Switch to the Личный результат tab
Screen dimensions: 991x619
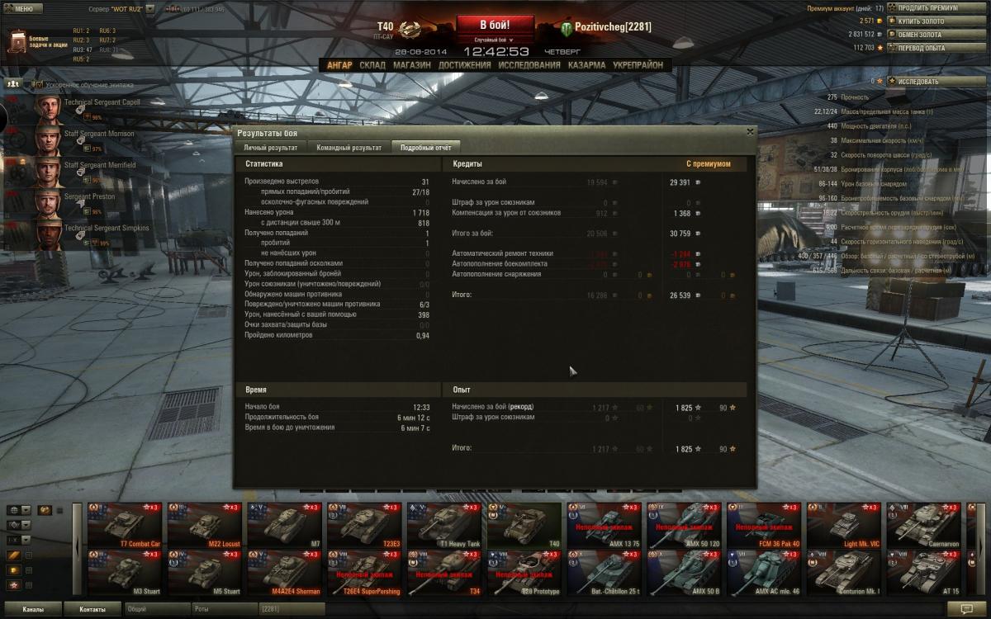click(270, 148)
